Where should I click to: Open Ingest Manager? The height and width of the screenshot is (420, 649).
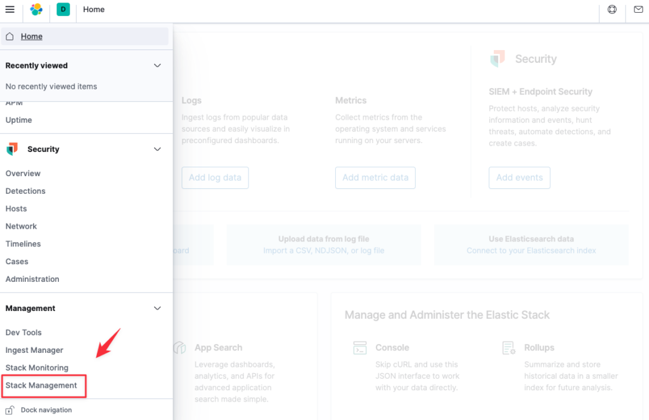(x=34, y=350)
